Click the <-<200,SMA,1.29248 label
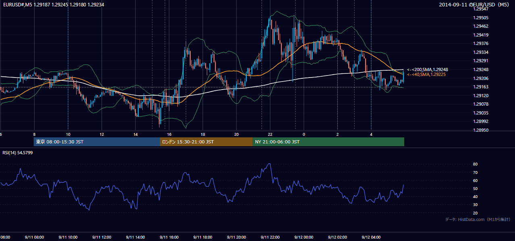515x241 pixels. (x=427, y=69)
